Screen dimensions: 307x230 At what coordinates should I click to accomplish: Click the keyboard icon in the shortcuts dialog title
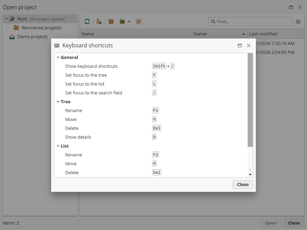[x=57, y=45]
